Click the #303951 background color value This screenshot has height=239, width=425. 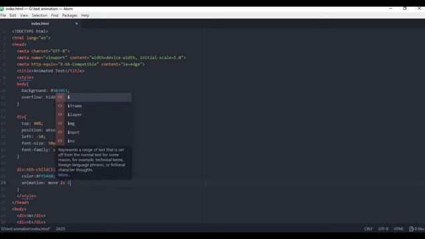[60, 90]
